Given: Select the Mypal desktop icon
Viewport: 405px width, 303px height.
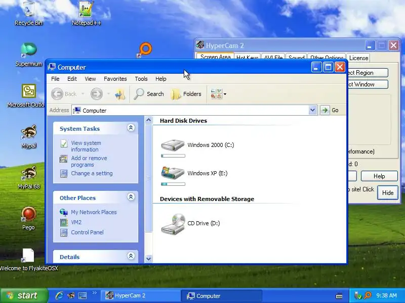Looking at the screenshot, I should coord(29,136).
